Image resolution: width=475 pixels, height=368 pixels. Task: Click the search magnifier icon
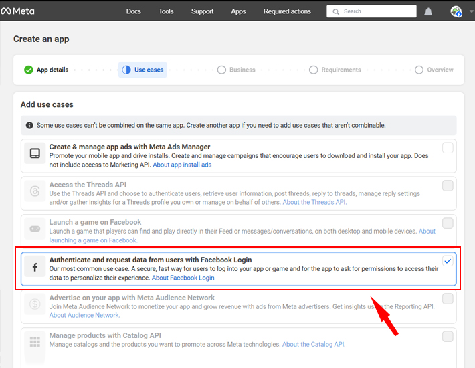[x=336, y=12]
